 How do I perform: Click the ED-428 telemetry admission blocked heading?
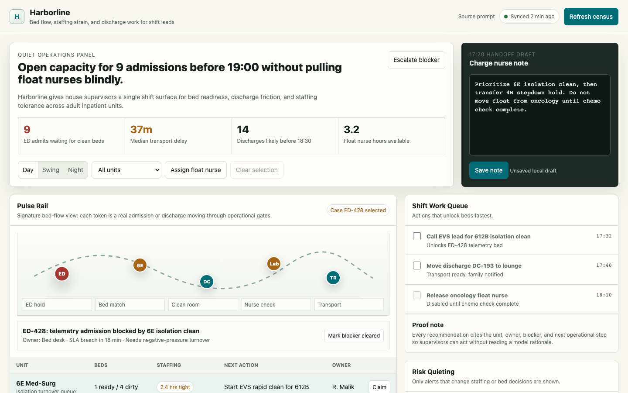coord(111,331)
